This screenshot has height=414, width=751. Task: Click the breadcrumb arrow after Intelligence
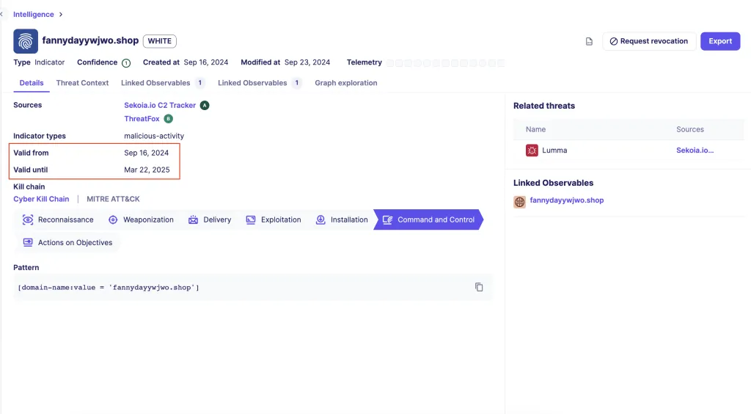[x=61, y=15]
